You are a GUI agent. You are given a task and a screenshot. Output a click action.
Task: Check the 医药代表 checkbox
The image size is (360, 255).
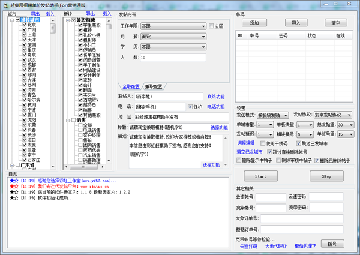tap(80, 150)
